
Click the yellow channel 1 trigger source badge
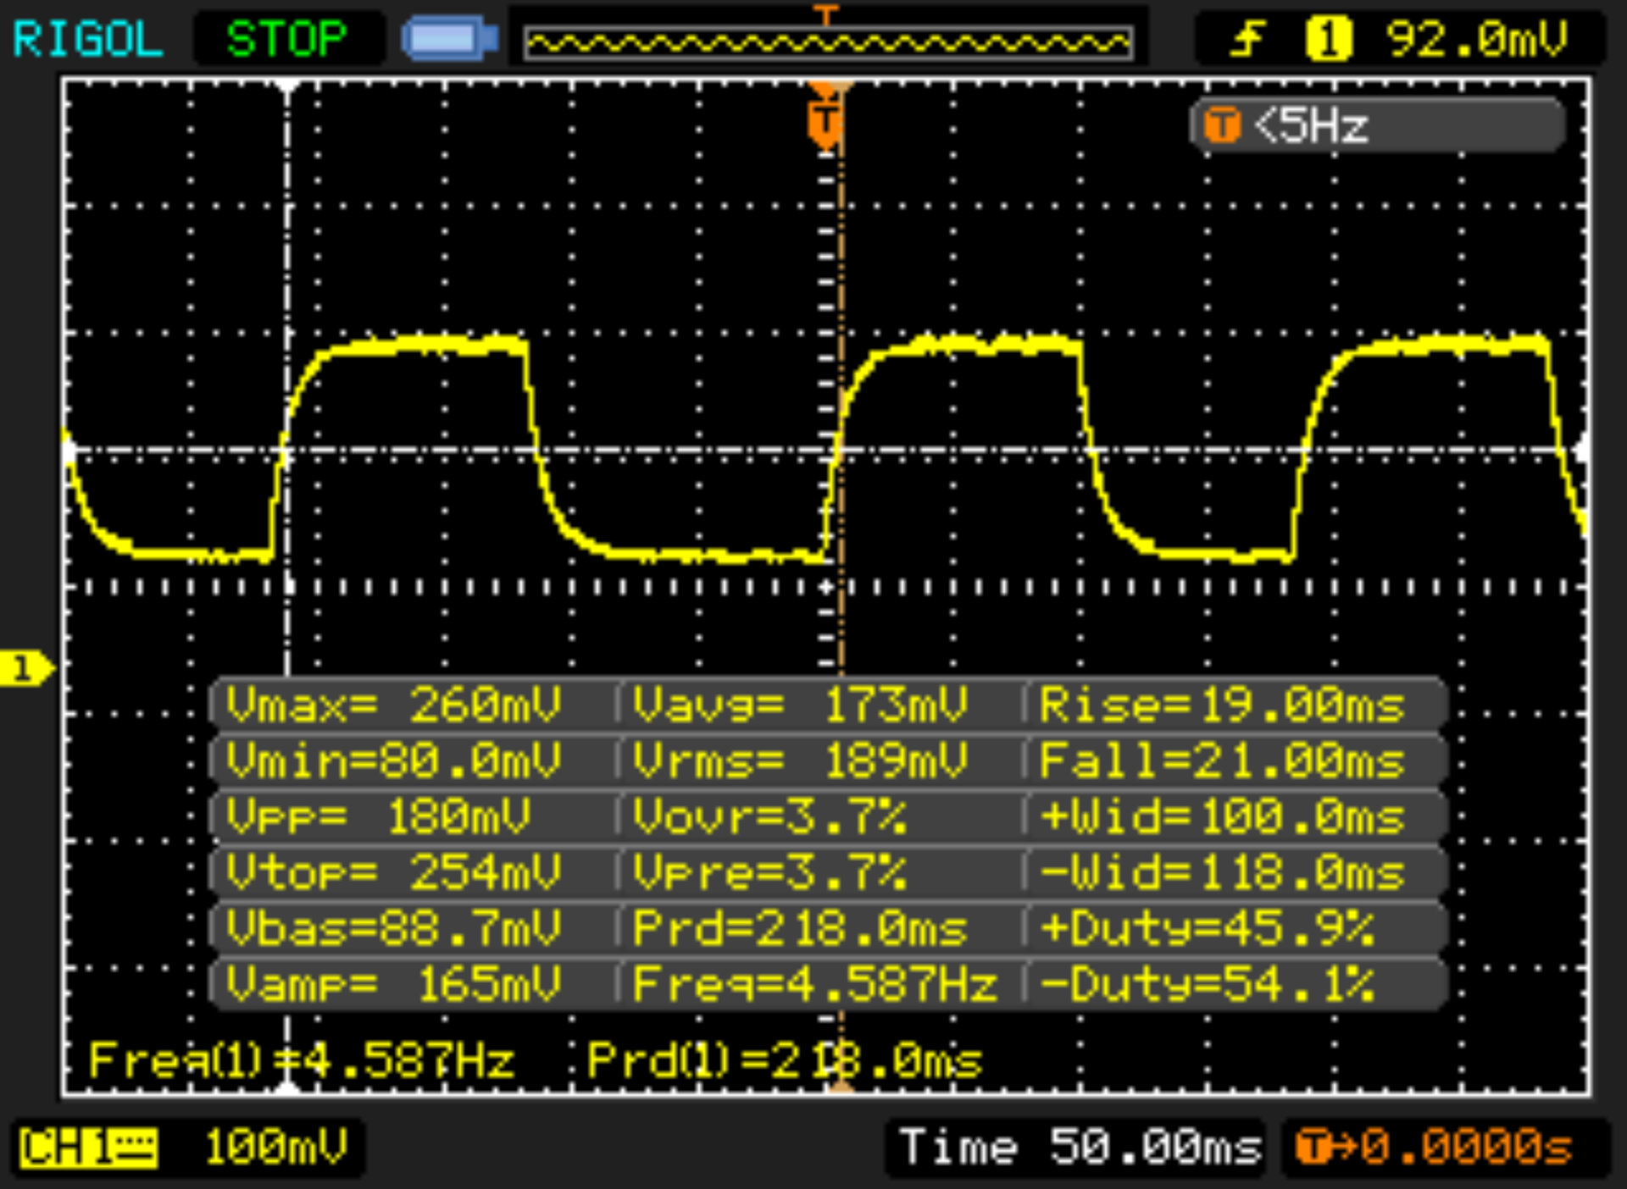[x=1328, y=39]
